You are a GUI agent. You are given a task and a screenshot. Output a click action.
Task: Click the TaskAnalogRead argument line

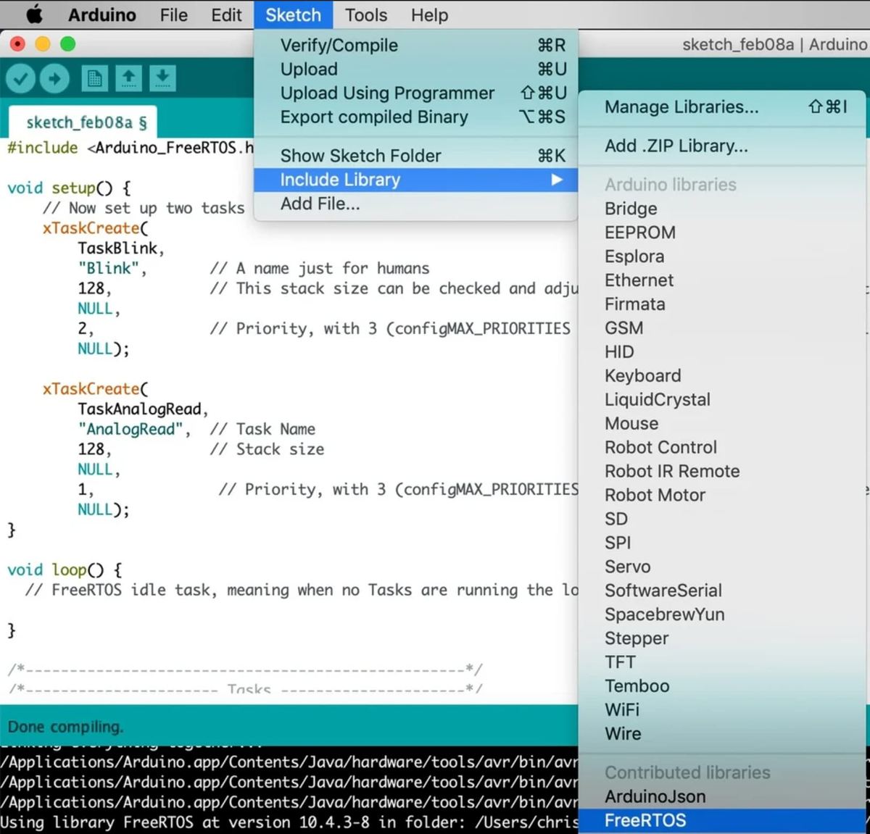coord(143,409)
